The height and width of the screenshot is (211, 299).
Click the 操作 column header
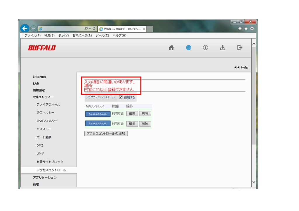130,106
